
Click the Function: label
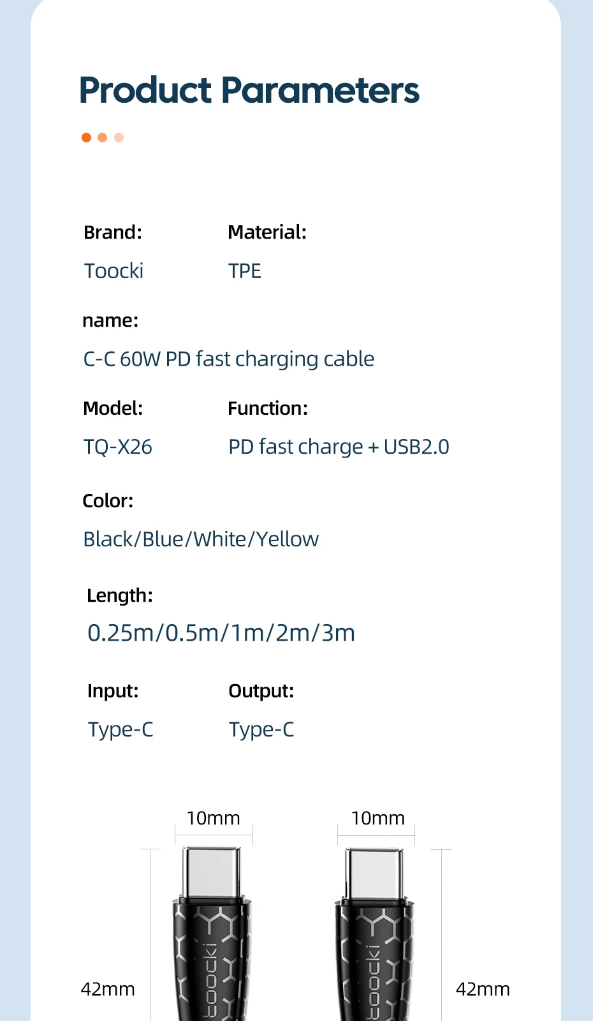[268, 408]
